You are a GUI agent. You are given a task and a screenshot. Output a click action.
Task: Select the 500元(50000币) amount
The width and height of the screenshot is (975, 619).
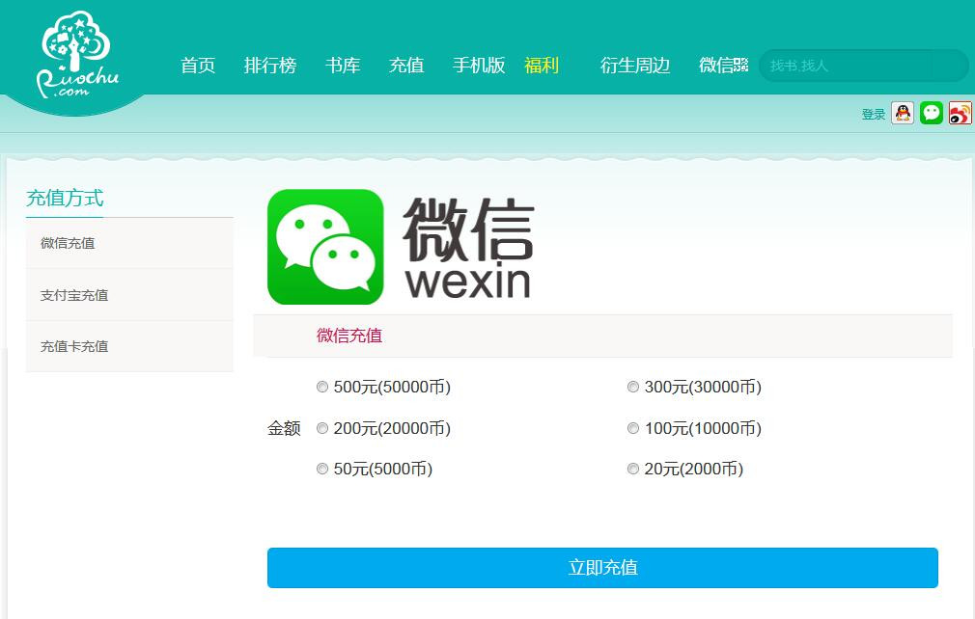322,387
